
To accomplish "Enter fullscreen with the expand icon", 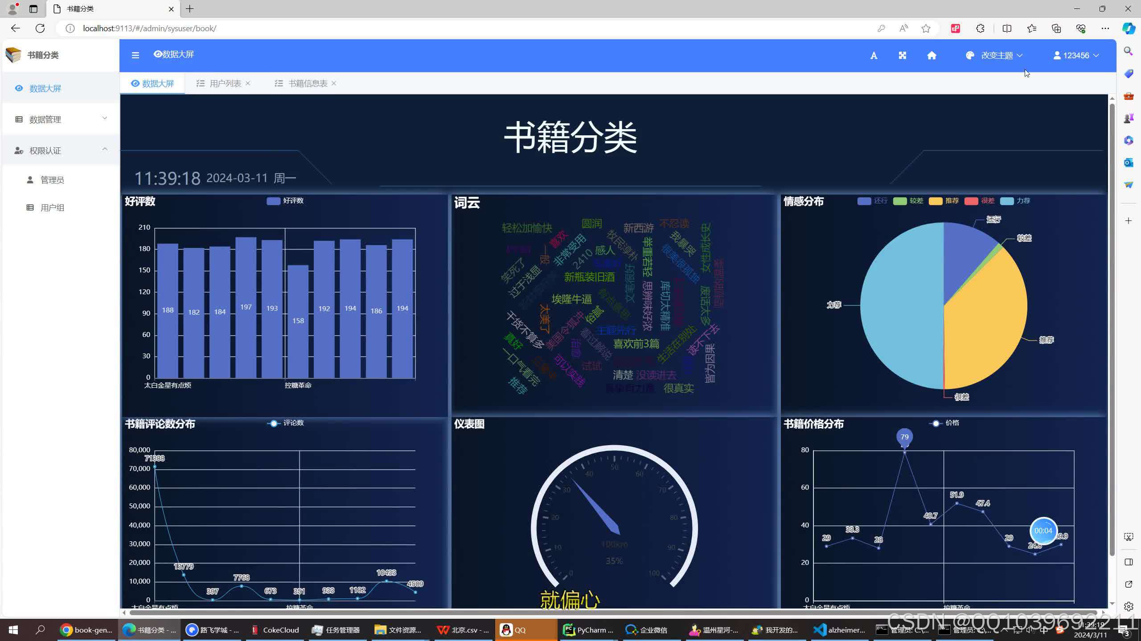I will click(x=903, y=55).
